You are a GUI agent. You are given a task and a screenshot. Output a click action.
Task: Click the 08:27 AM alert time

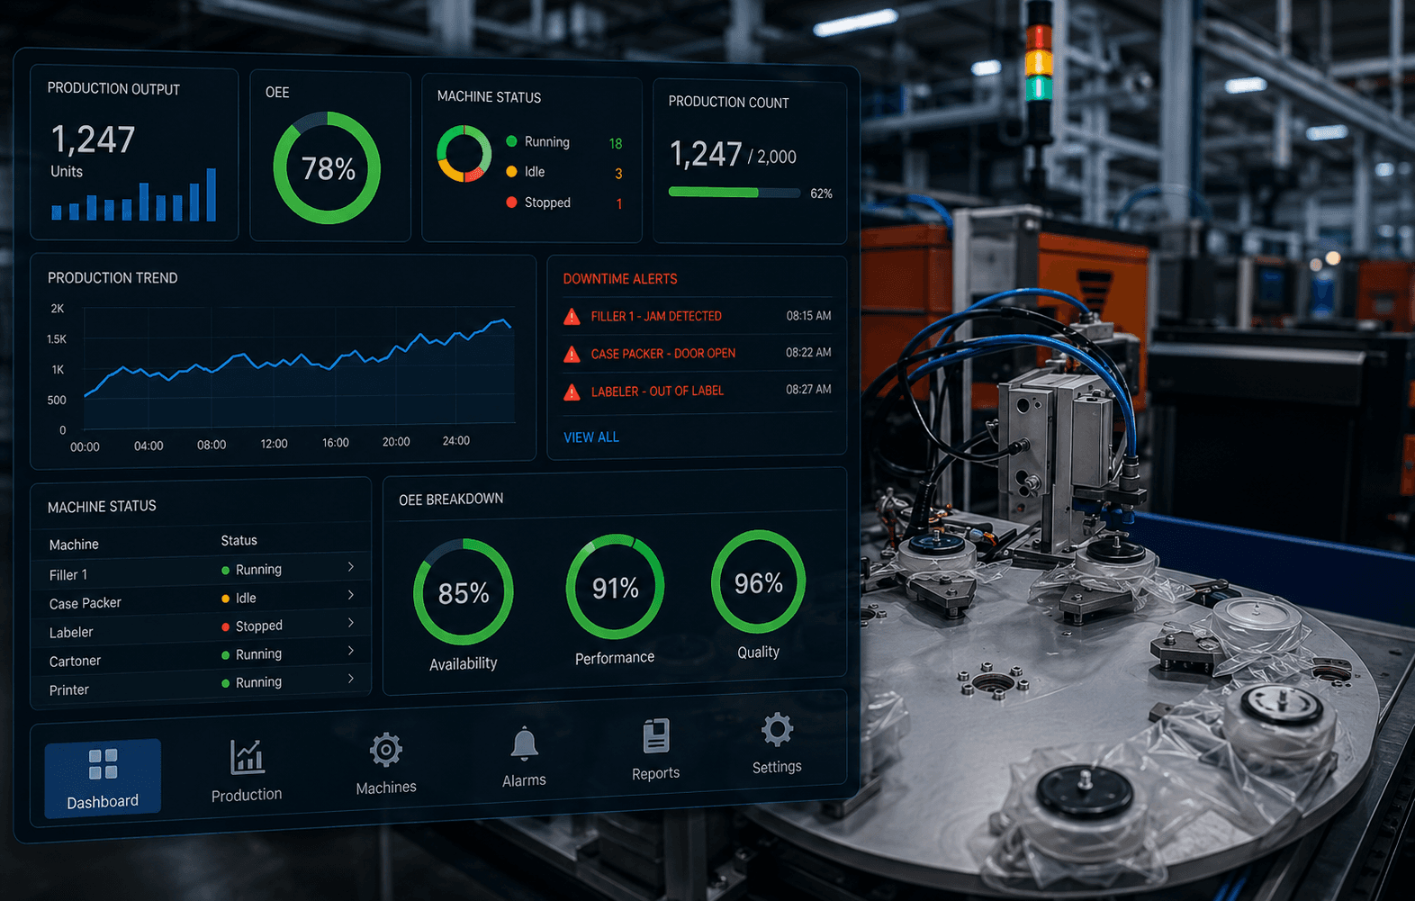pyautogui.click(x=808, y=390)
